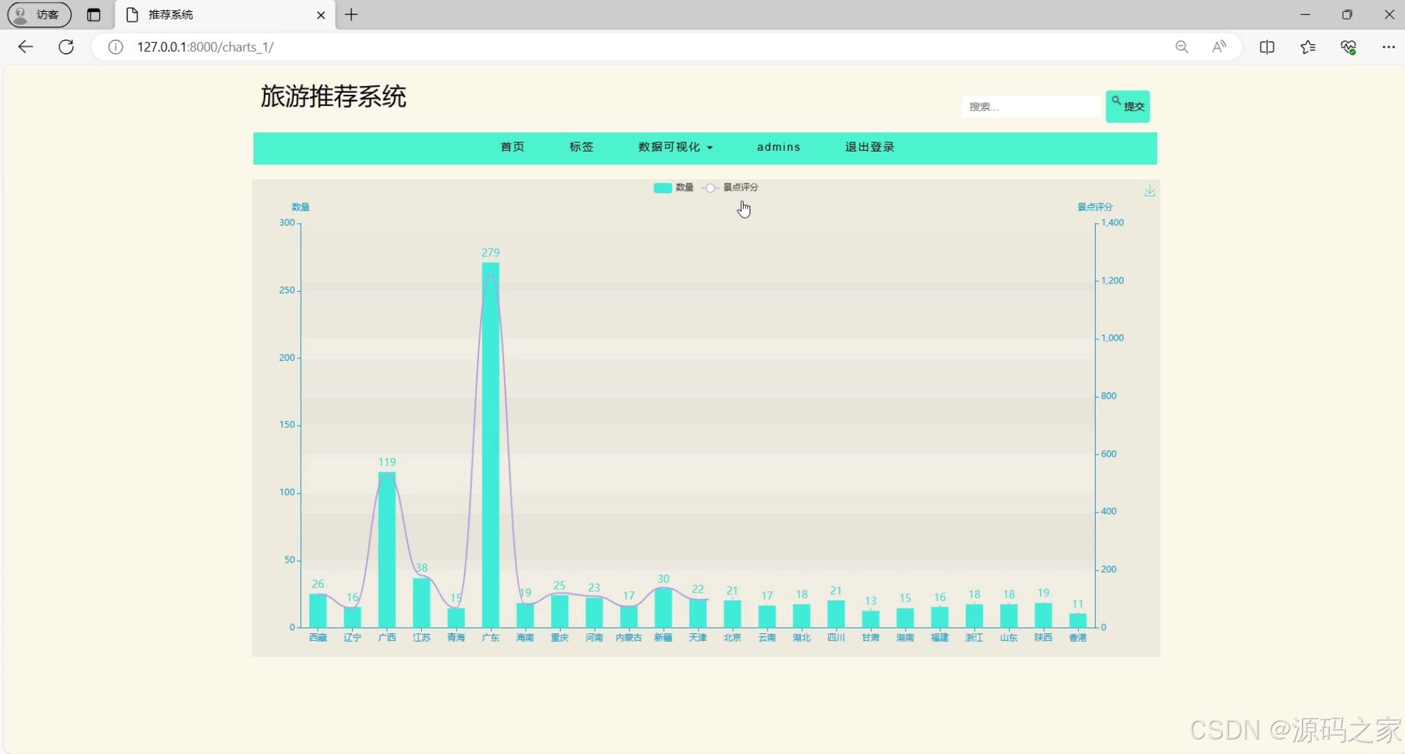View site information icon in address bar

(115, 47)
